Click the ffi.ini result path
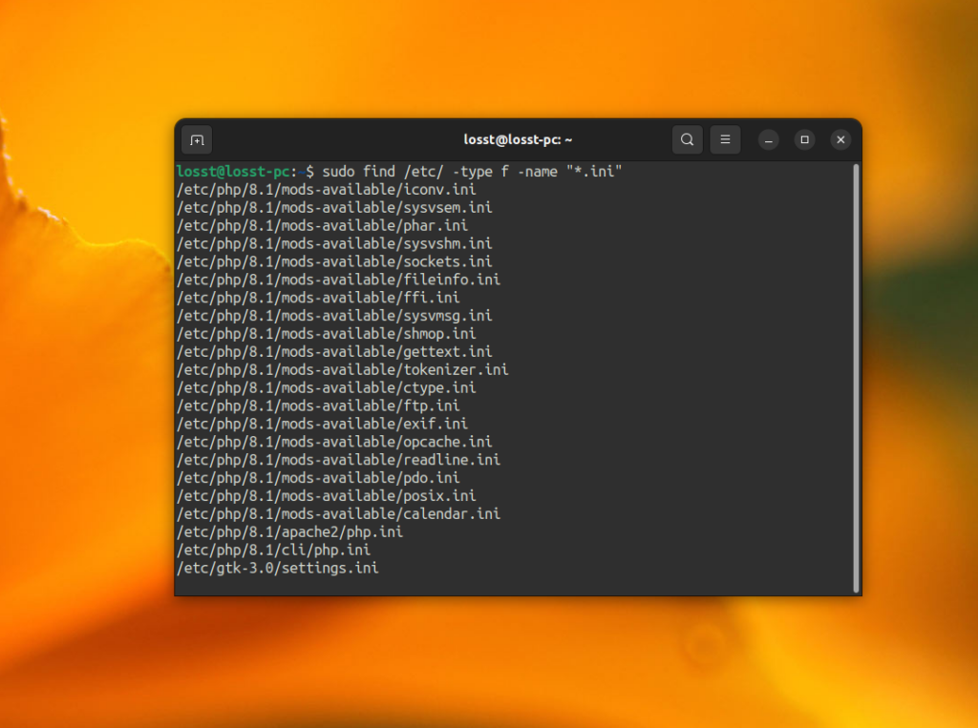The height and width of the screenshot is (728, 978). 322,297
